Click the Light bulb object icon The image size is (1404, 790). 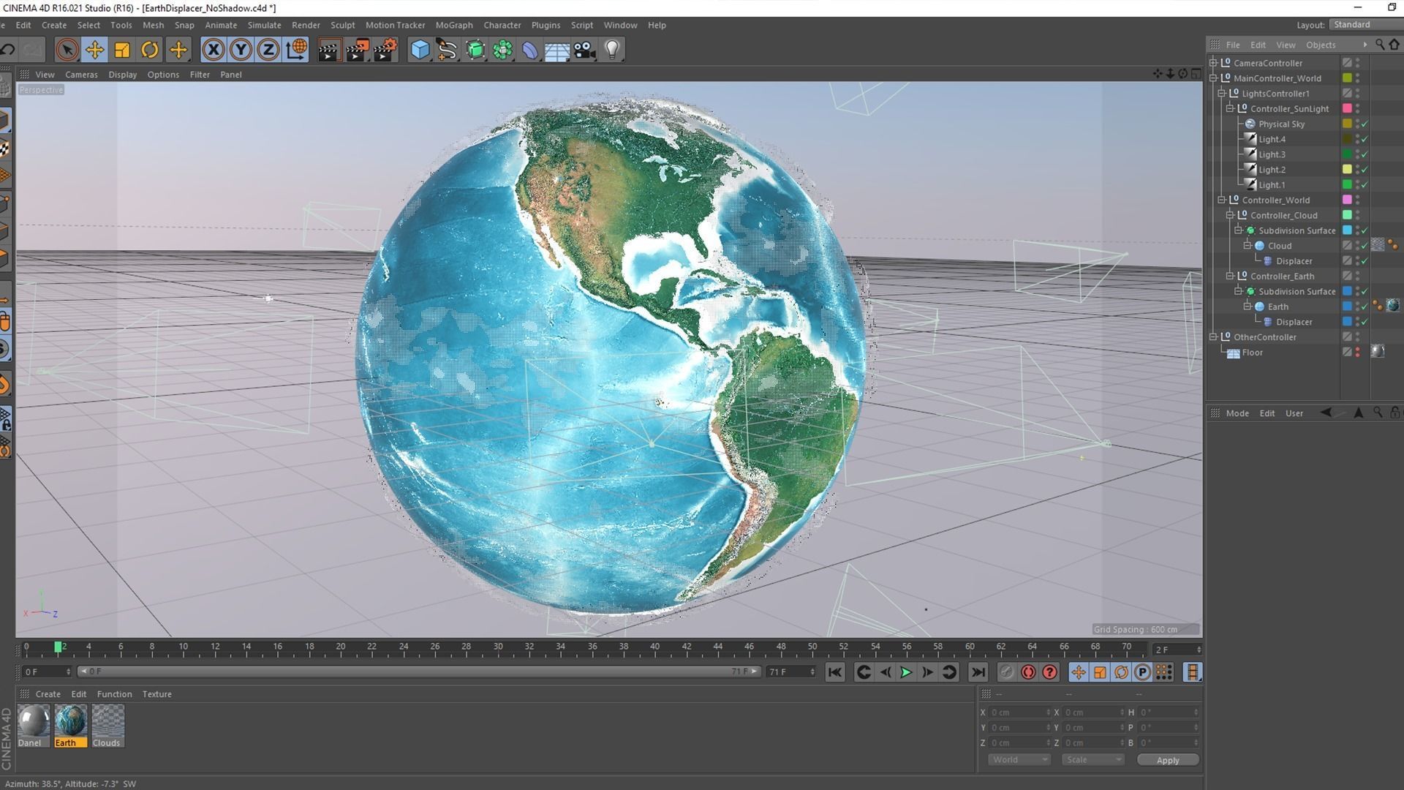click(612, 50)
